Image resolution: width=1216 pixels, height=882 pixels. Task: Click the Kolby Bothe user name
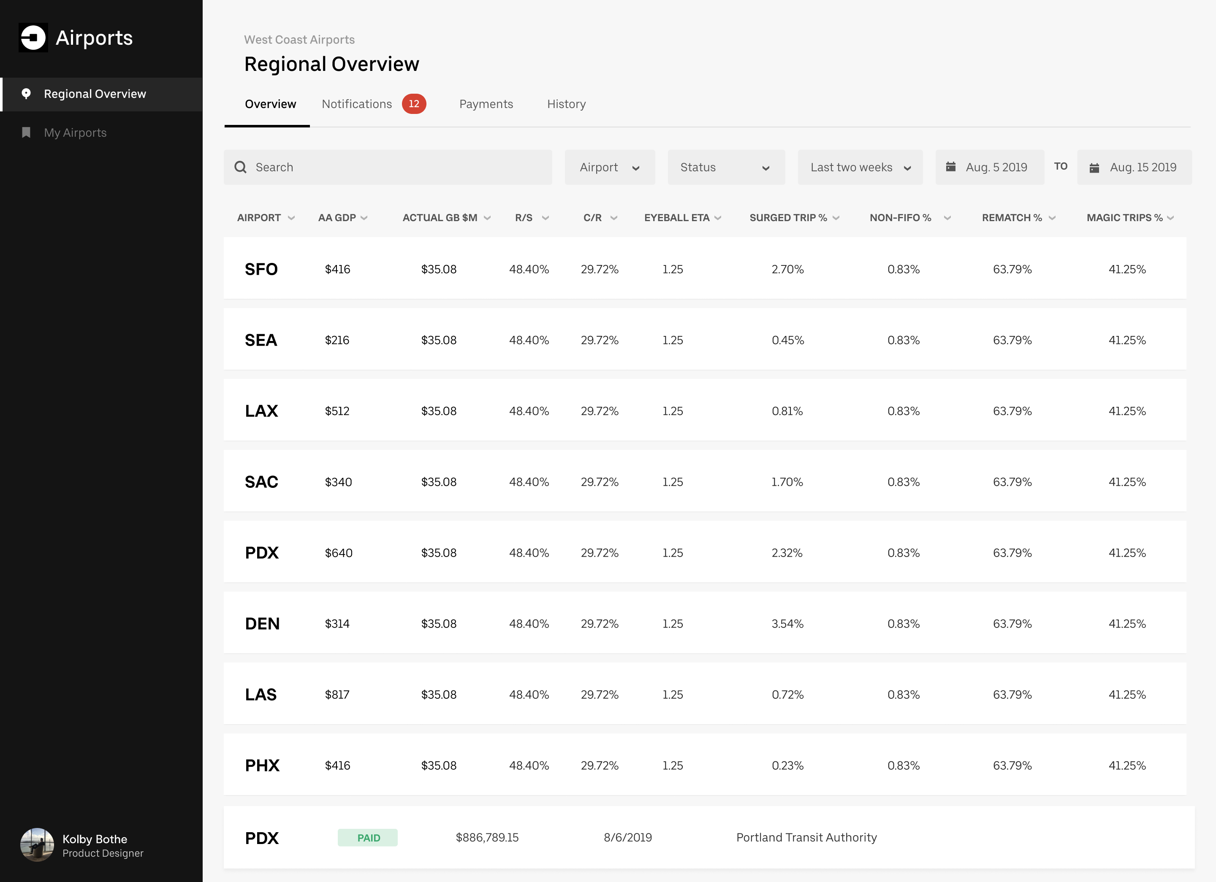pyautogui.click(x=95, y=839)
